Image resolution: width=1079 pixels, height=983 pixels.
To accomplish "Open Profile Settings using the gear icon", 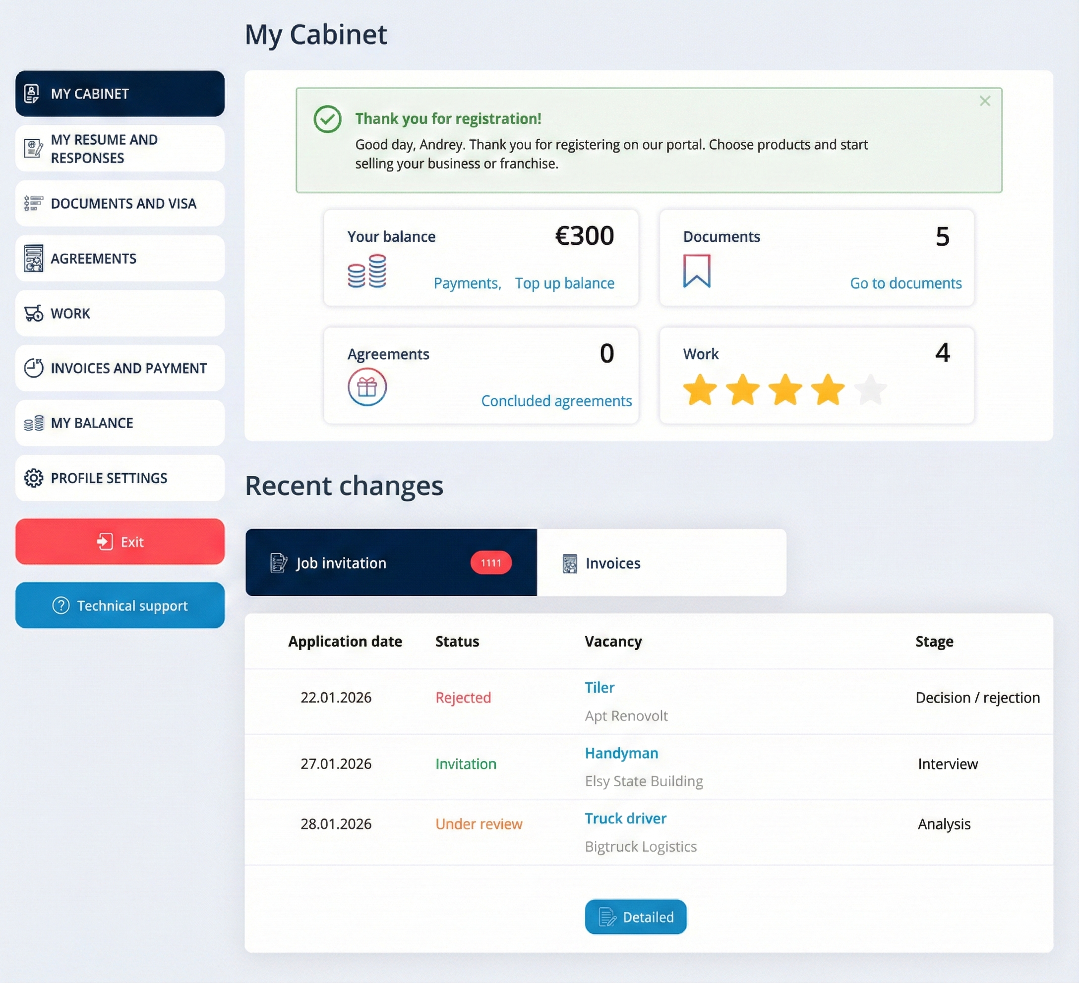I will coord(33,478).
